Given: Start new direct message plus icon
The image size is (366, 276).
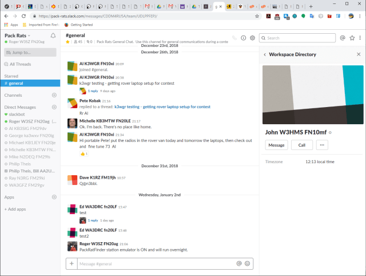Looking at the screenshot, I should 54,107.
